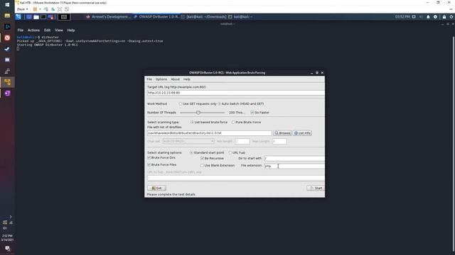
Task: Adjust the Number Of Threads slider
Action: click(x=202, y=113)
